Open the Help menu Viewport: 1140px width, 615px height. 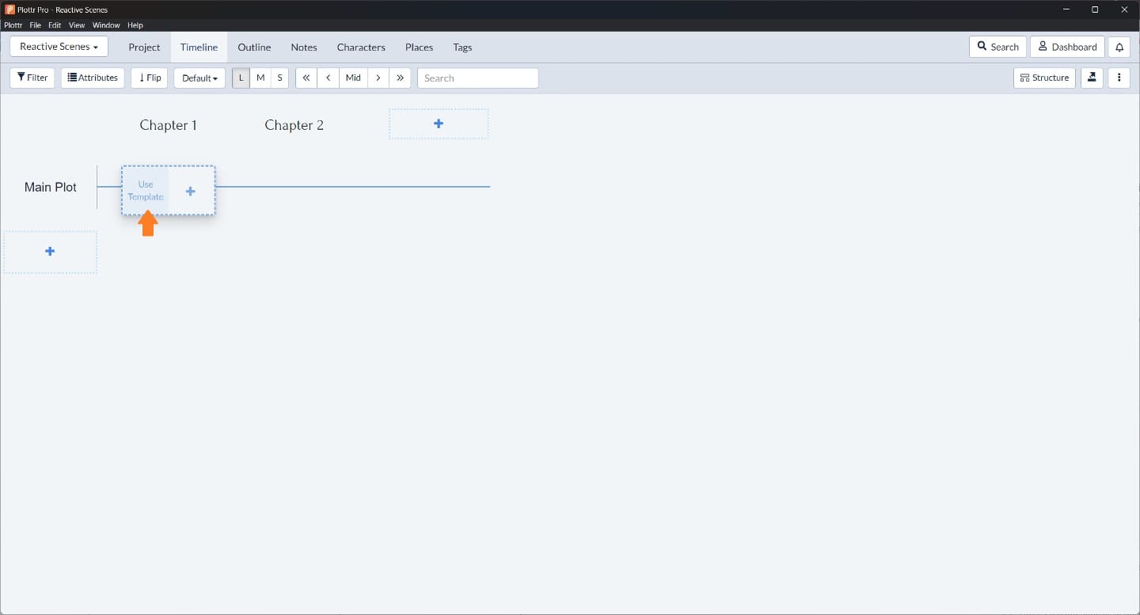pyautogui.click(x=135, y=25)
